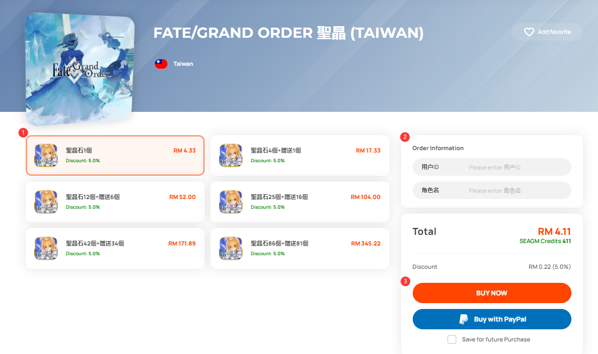The height and width of the screenshot is (354, 598).
Task: Click the game icon on 聖晶石4個+贈送1個 card
Action: [x=231, y=155]
